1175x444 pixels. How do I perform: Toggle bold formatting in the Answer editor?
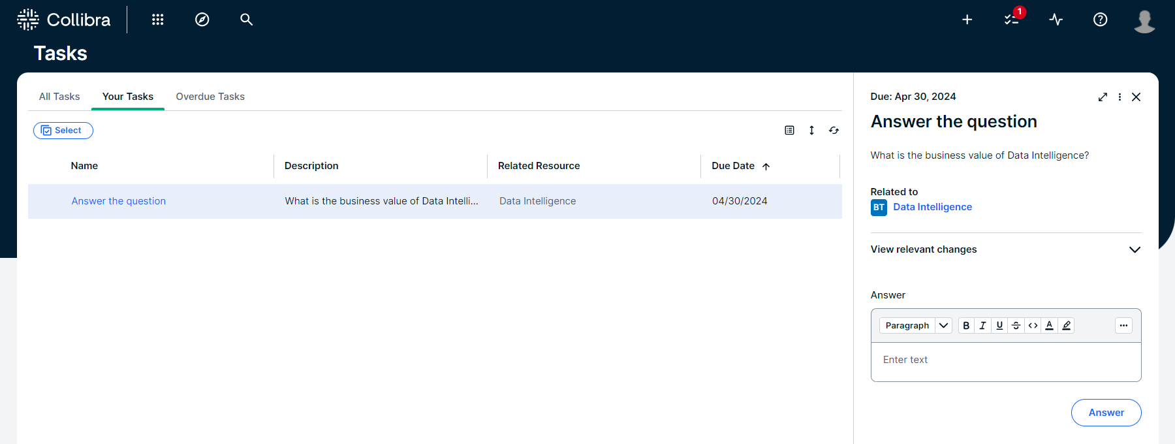click(966, 325)
